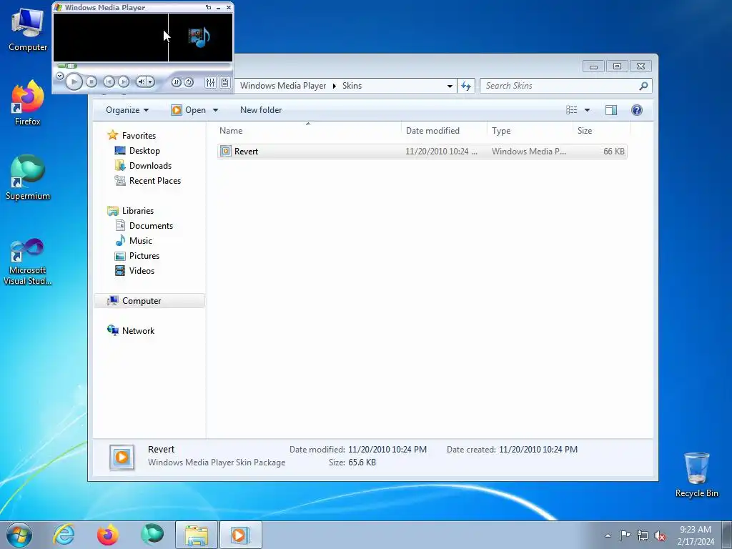Toggle shuffle in Media Player
This screenshot has width=732, height=549.
tap(177, 82)
